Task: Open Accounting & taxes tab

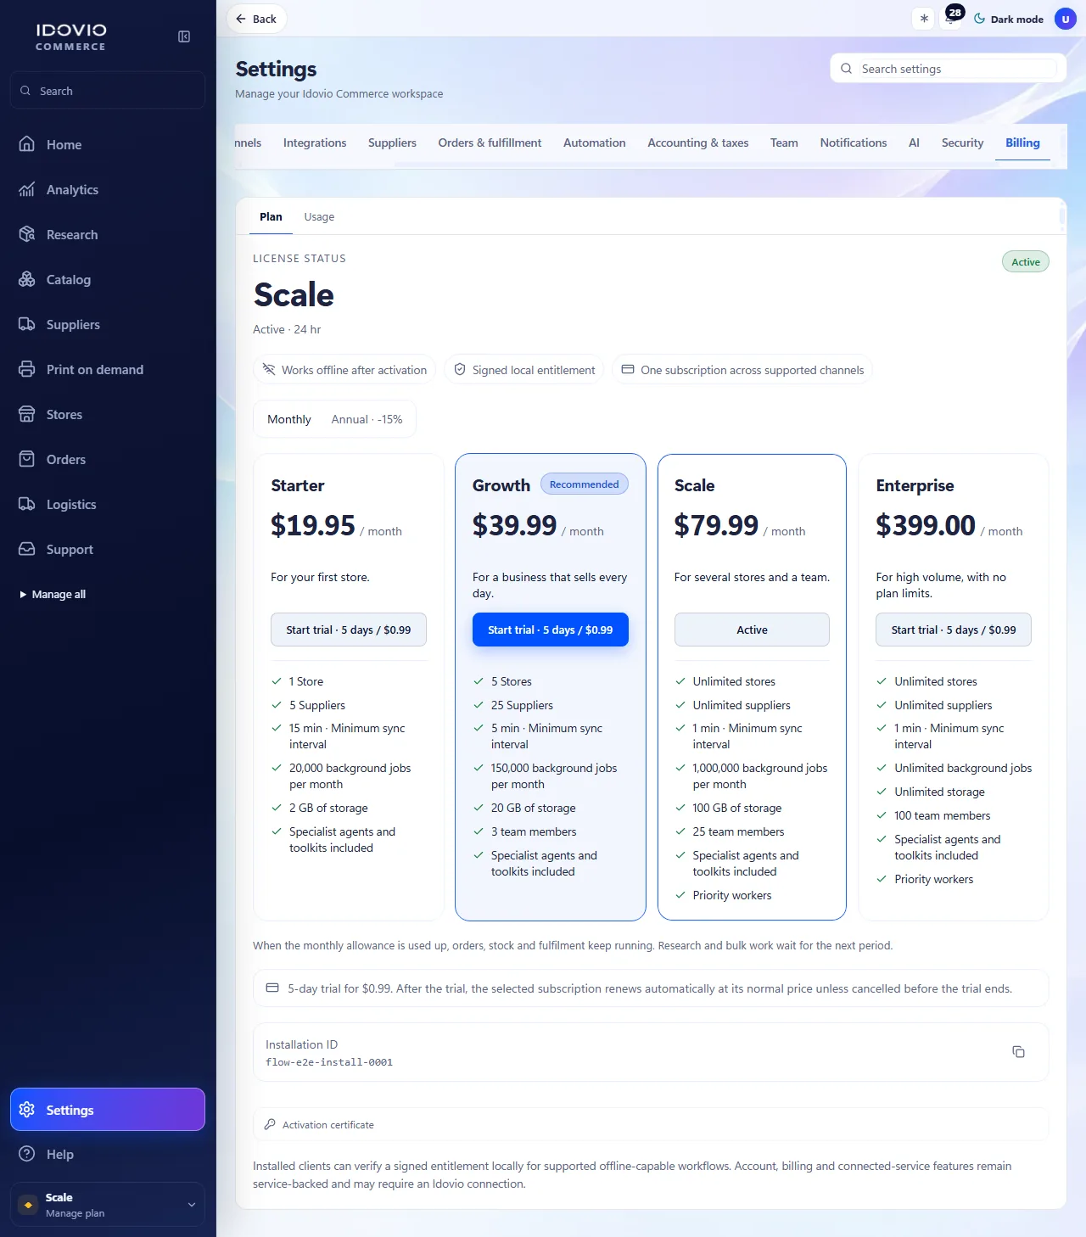Action: pos(698,143)
